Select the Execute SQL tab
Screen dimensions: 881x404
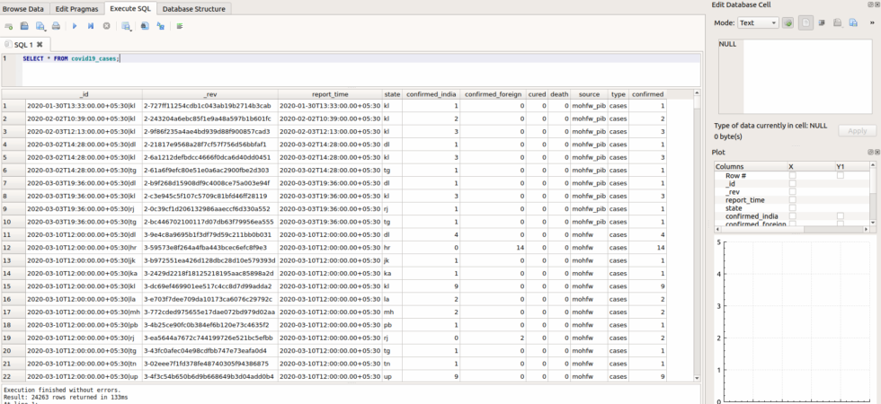130,8
